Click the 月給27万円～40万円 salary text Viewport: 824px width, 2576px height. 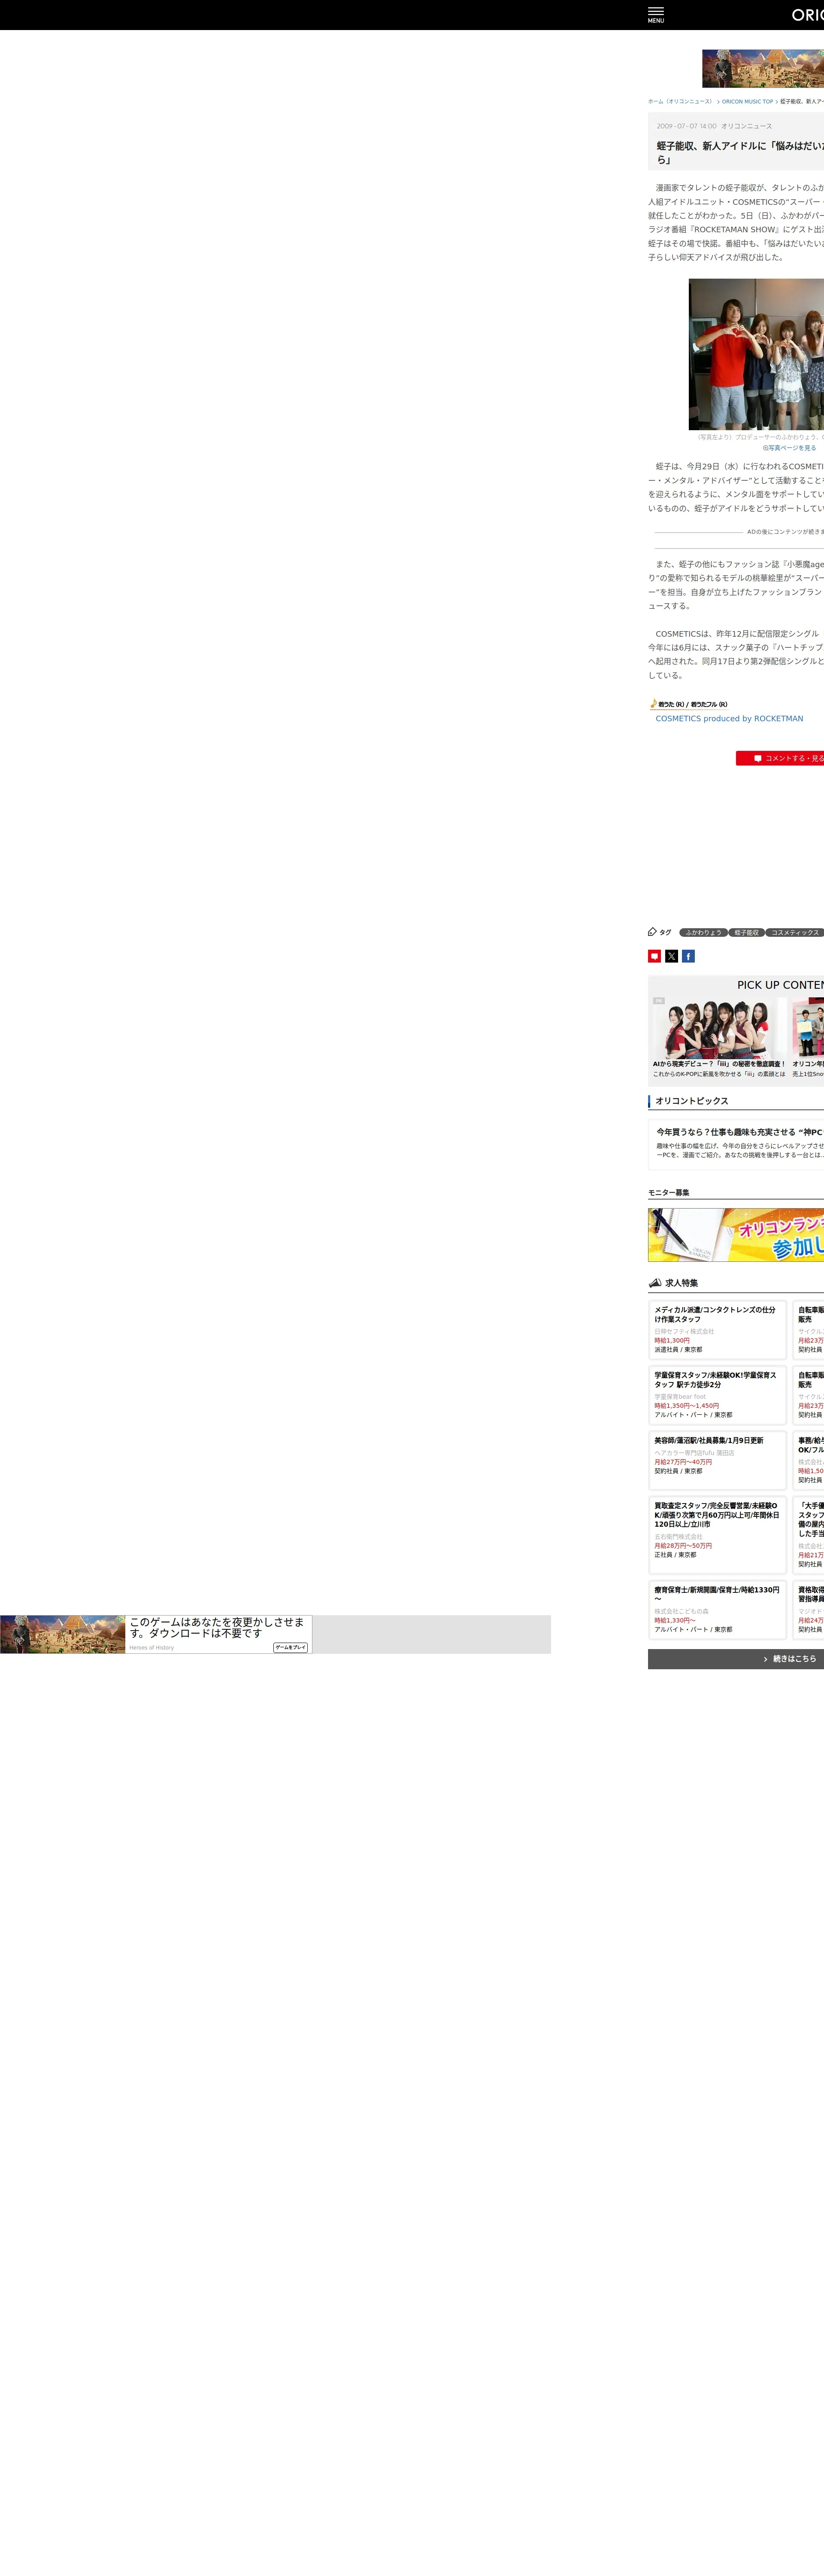click(x=683, y=1462)
